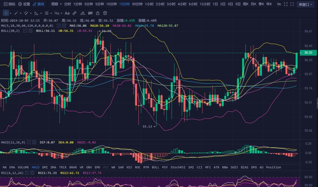Image resolution: width=318 pixels, height=187 pixels.
Task: Pick the text annotation Aa tool
Action: coord(67,13)
